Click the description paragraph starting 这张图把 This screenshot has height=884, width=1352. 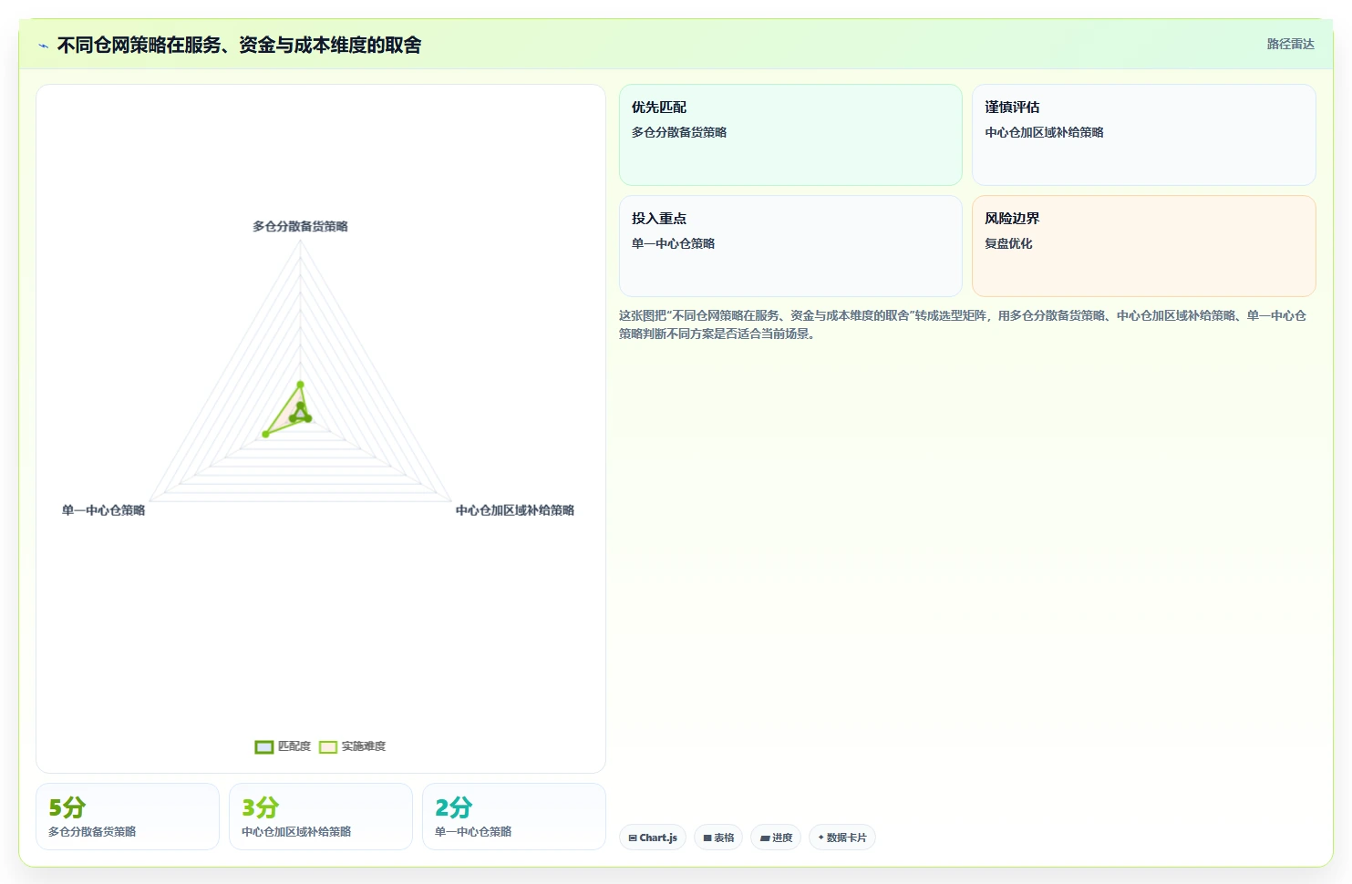point(963,324)
